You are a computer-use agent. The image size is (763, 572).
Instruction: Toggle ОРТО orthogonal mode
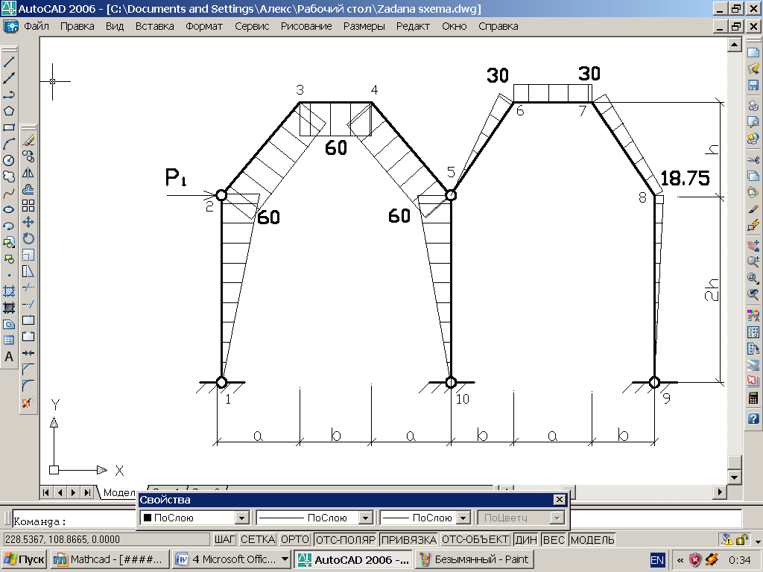point(295,539)
